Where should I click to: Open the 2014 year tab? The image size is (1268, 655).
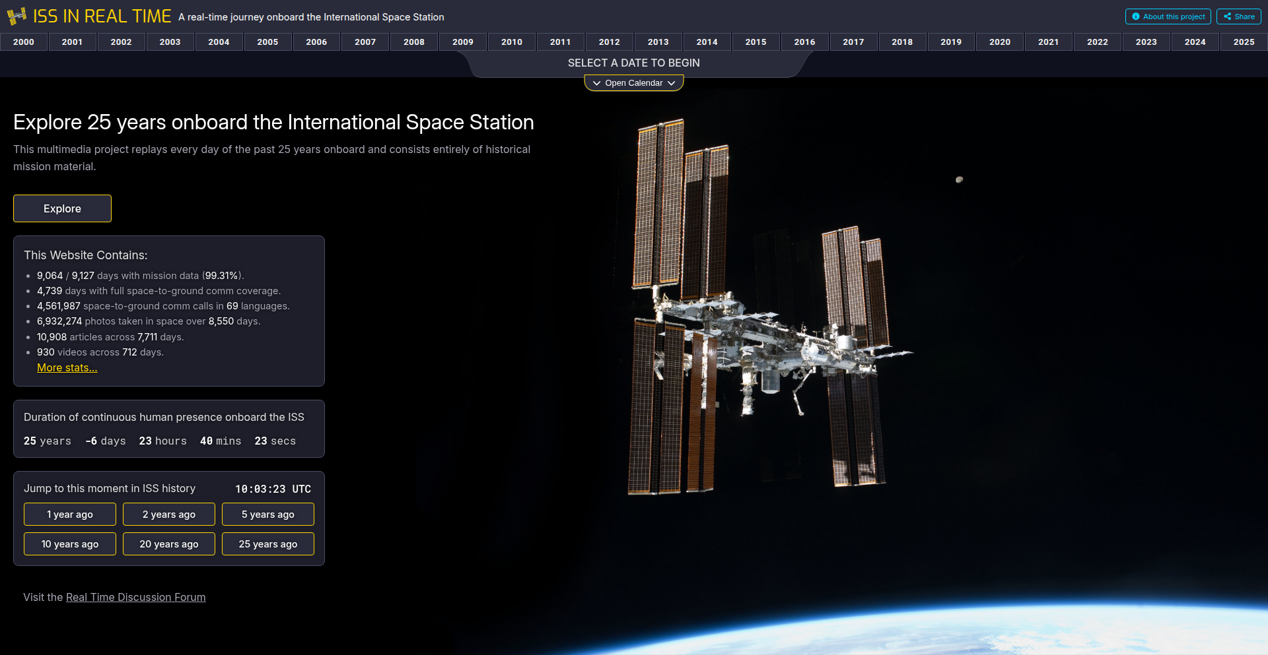coord(707,42)
